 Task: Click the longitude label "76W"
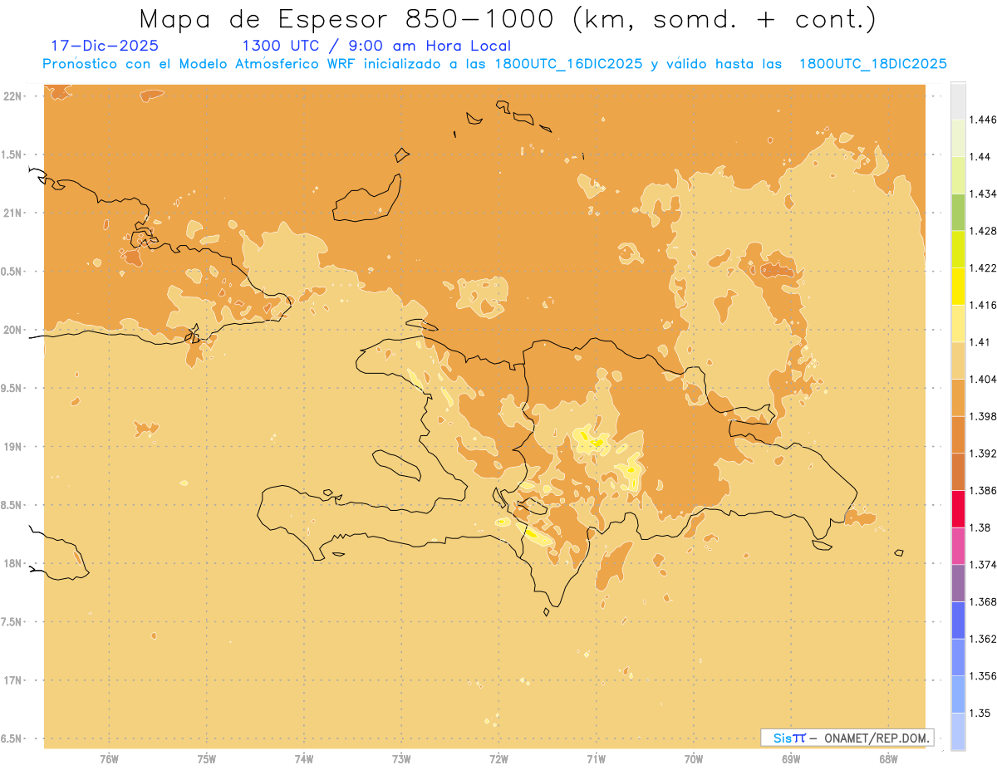click(109, 758)
